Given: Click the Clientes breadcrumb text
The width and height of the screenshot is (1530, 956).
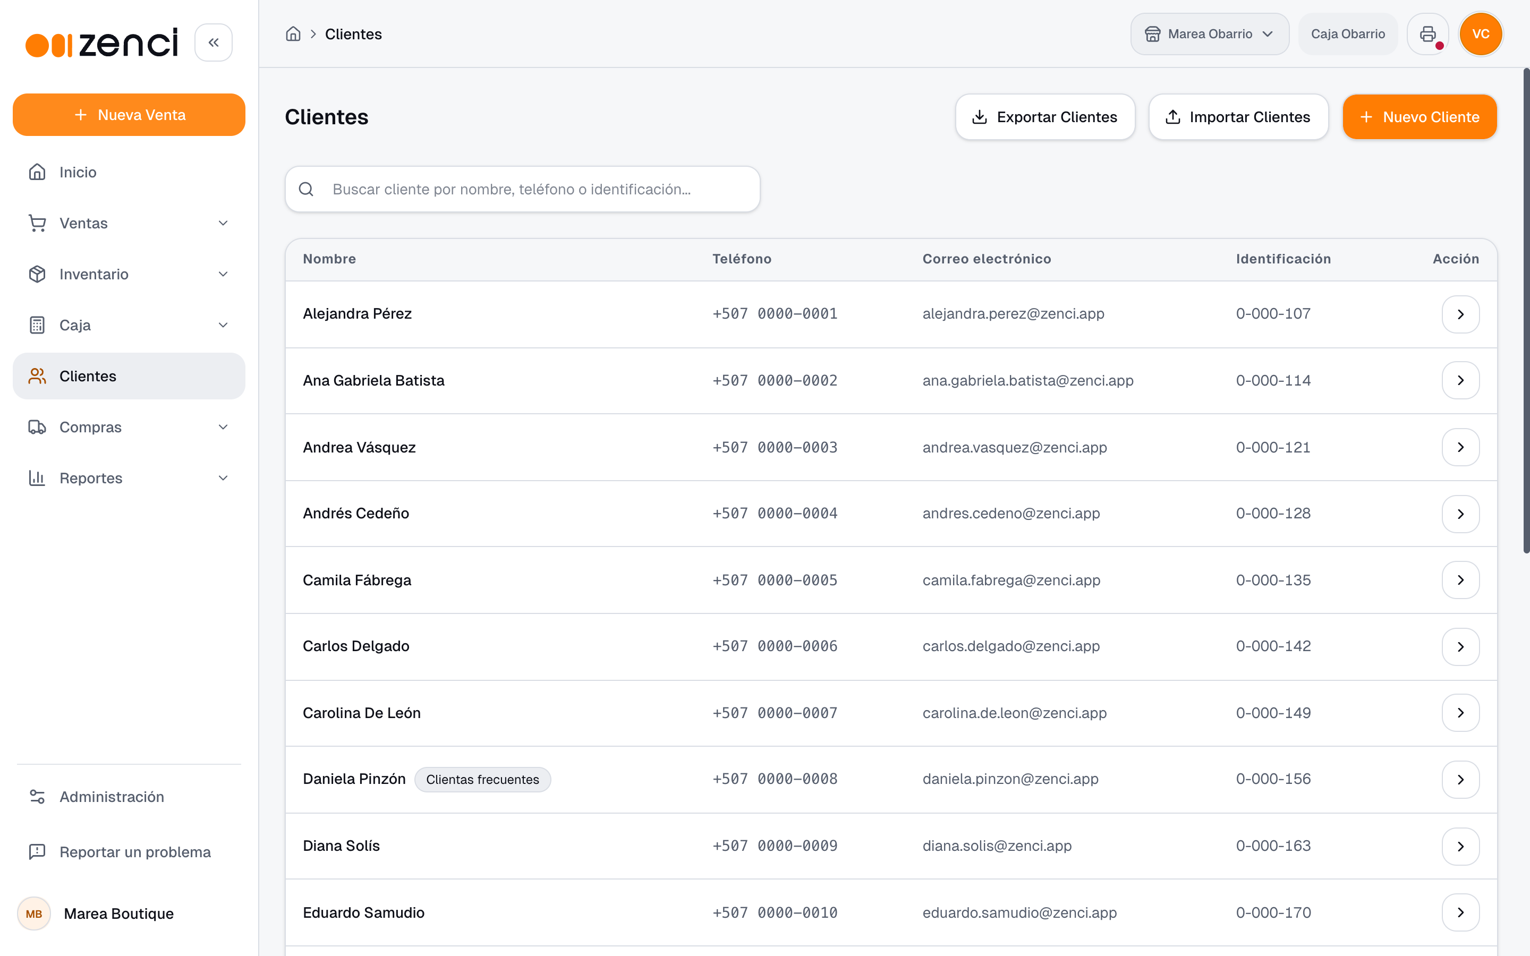Looking at the screenshot, I should click(x=353, y=34).
